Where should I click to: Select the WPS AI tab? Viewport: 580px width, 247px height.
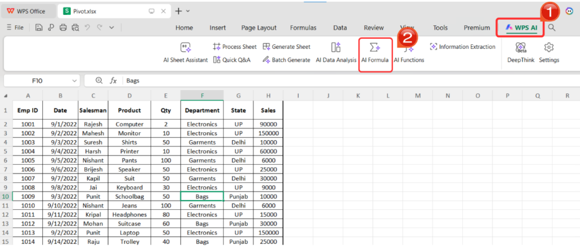click(x=522, y=28)
